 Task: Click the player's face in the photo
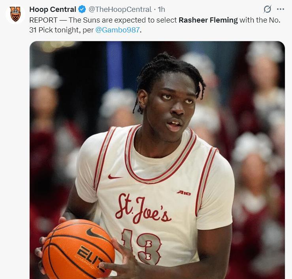(170, 104)
